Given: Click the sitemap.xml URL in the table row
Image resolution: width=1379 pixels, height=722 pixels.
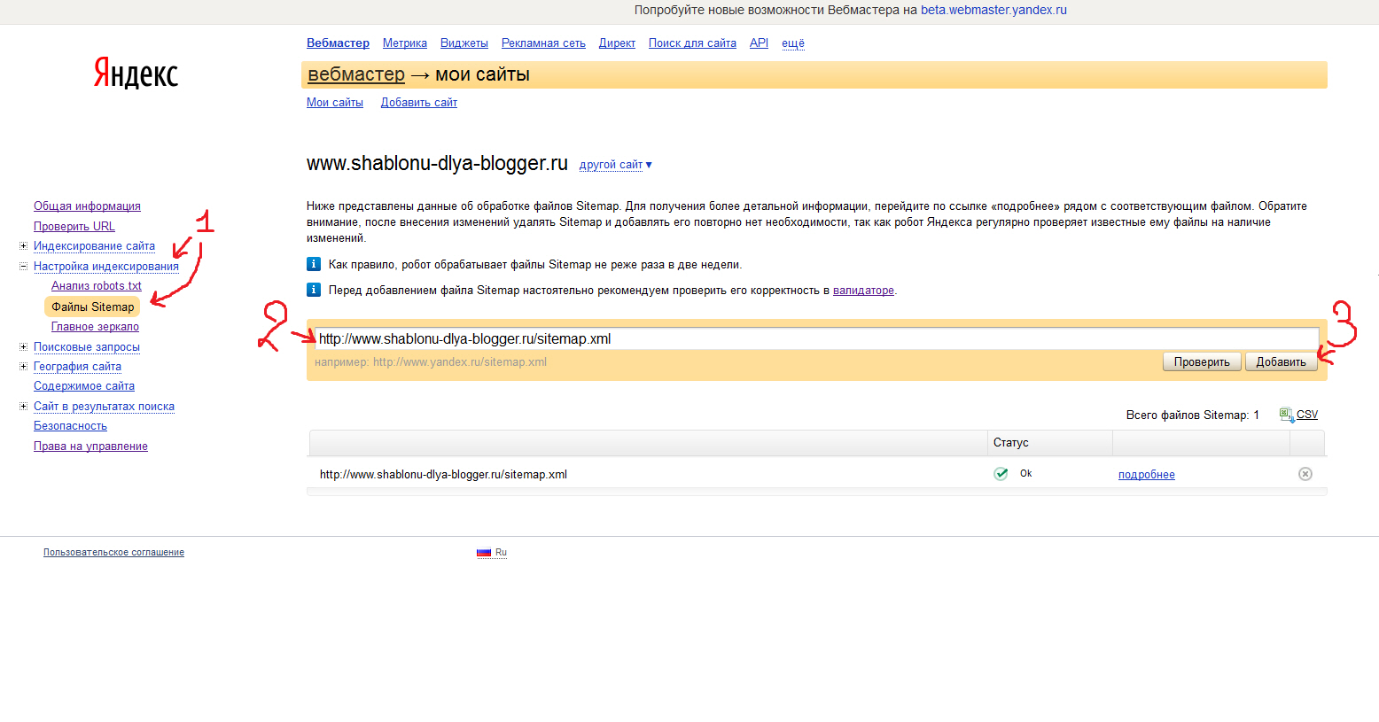Looking at the screenshot, I should [443, 474].
